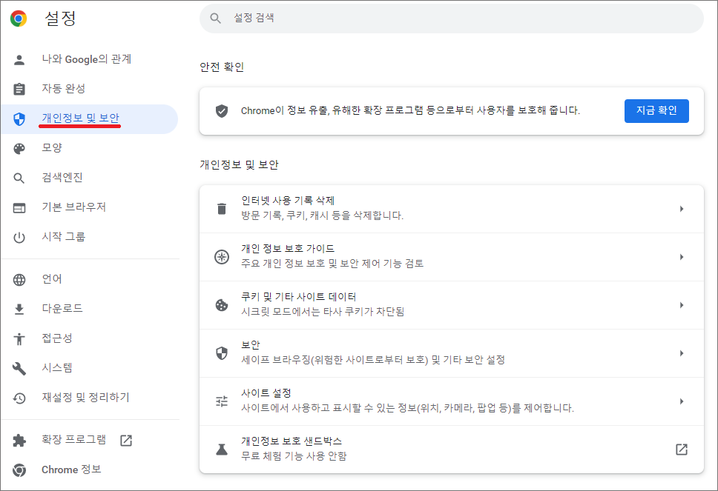Click the magnifier icon for 검색엔진

pos(19,178)
